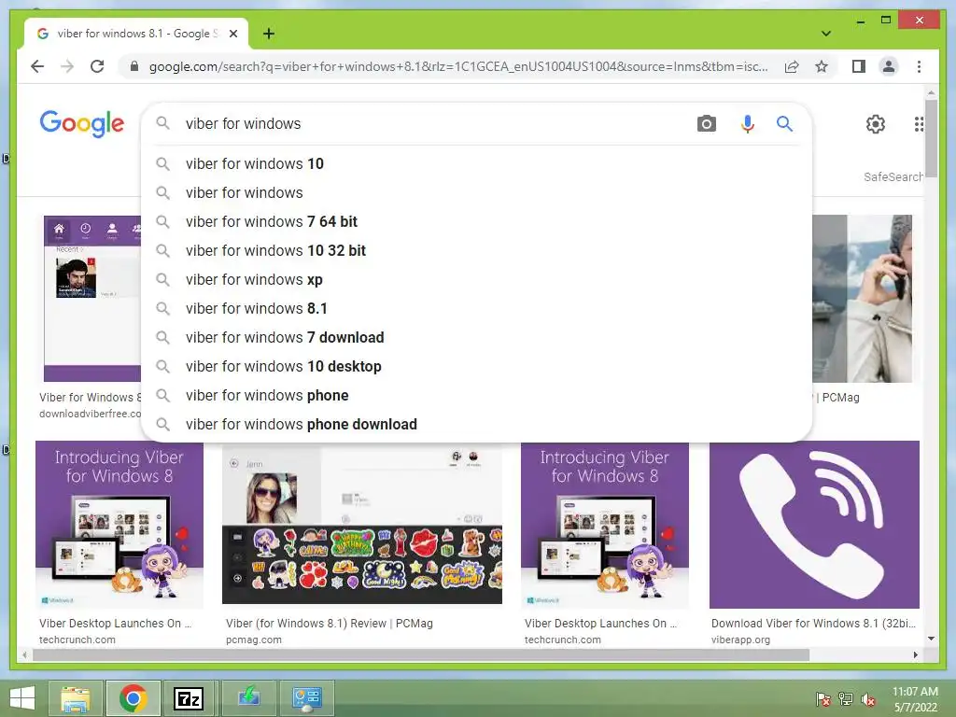Open Windows Start menu
Viewport: 956px width, 717px height.
coord(22,698)
